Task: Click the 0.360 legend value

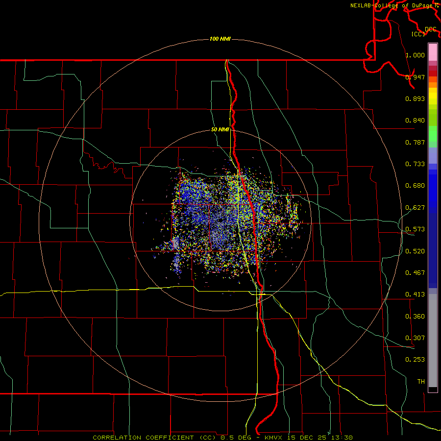Action: [x=415, y=317]
